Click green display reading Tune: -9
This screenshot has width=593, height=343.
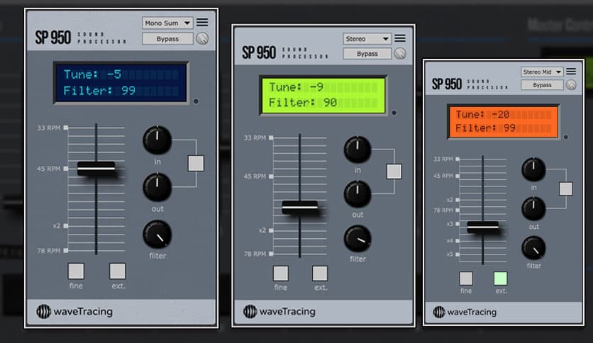pos(323,95)
